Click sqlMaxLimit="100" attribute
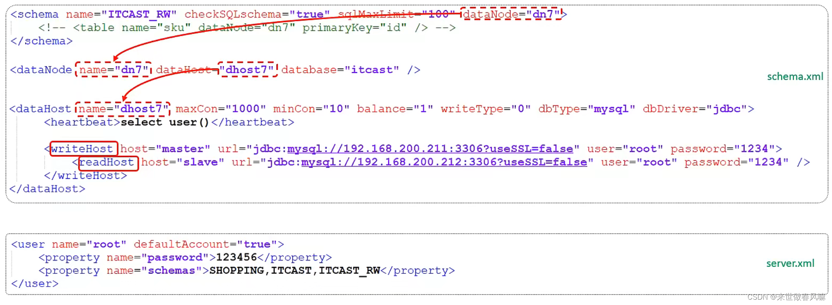The image size is (832, 305). tap(396, 15)
